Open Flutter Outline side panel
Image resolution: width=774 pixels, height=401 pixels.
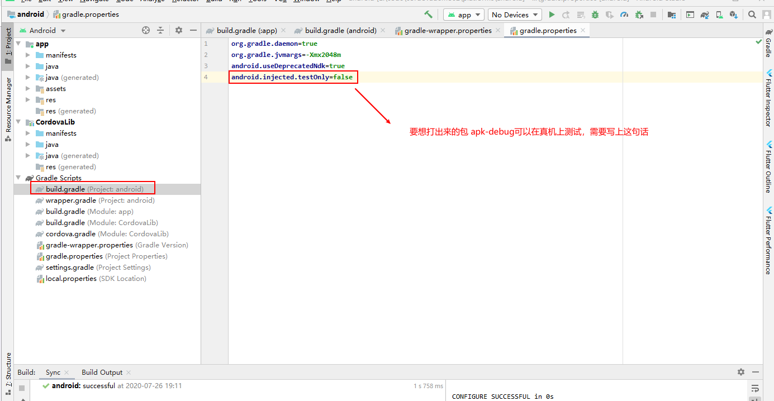[x=768, y=166]
